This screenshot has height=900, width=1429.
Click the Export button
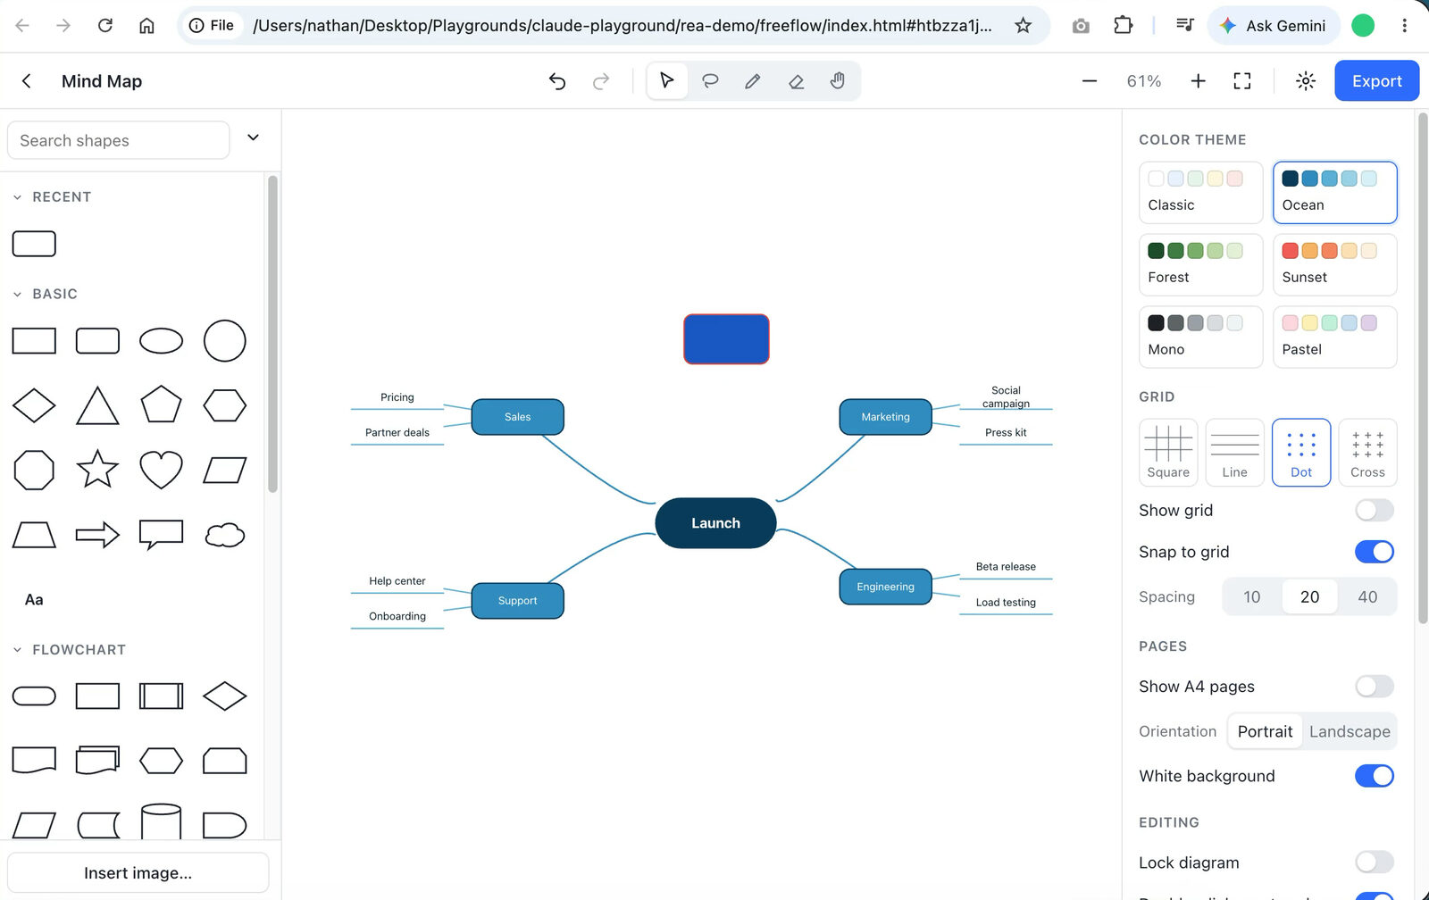1376,81
